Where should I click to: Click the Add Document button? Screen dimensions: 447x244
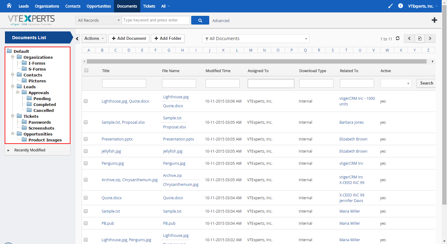pyautogui.click(x=129, y=38)
